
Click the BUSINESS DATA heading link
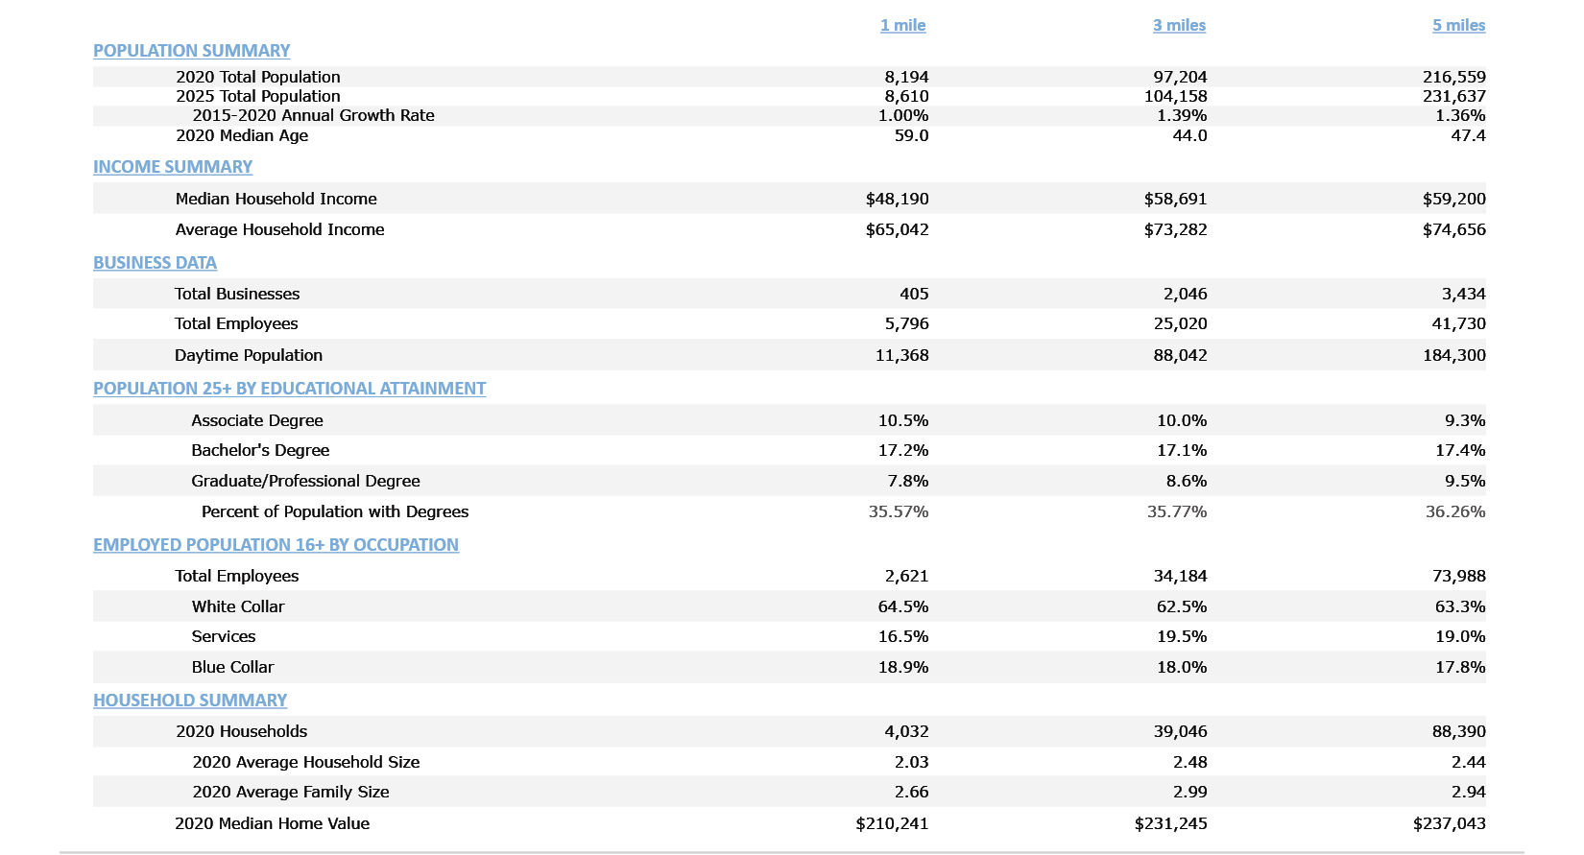pos(155,263)
